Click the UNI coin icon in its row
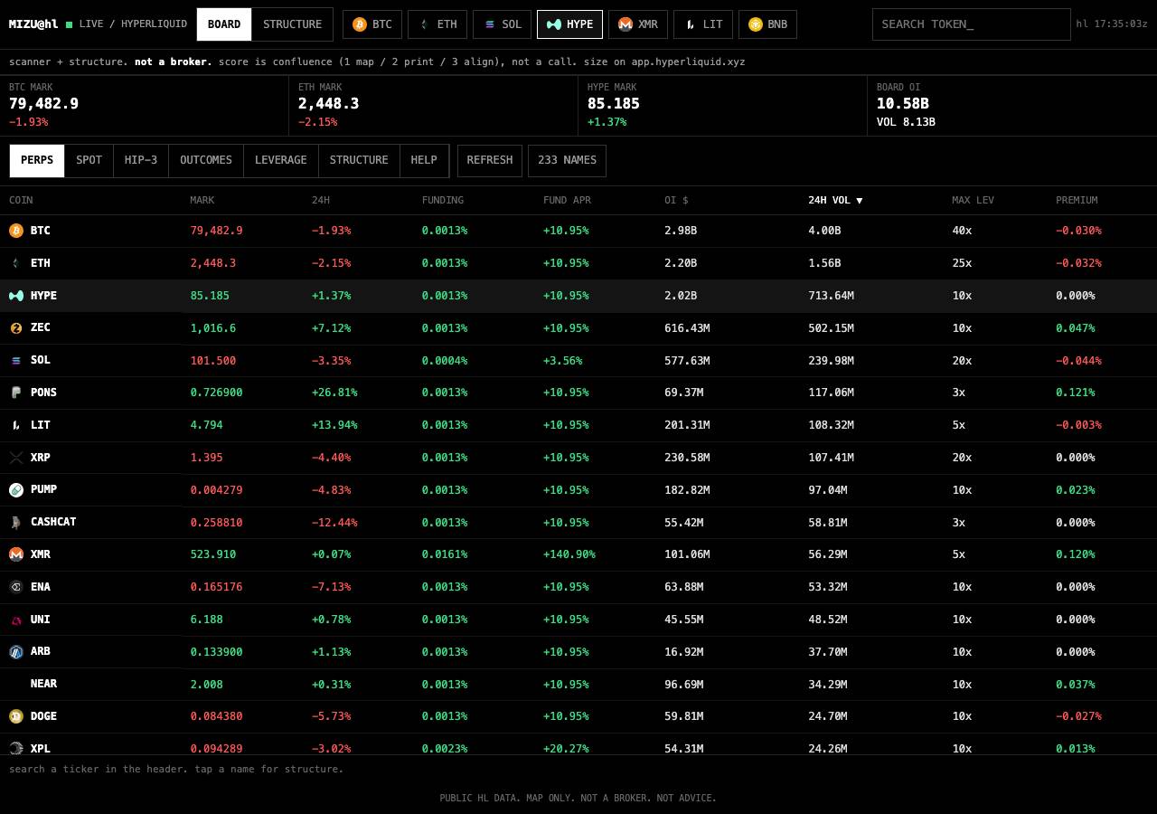Viewport: 1157px width, 814px height. tap(15, 620)
